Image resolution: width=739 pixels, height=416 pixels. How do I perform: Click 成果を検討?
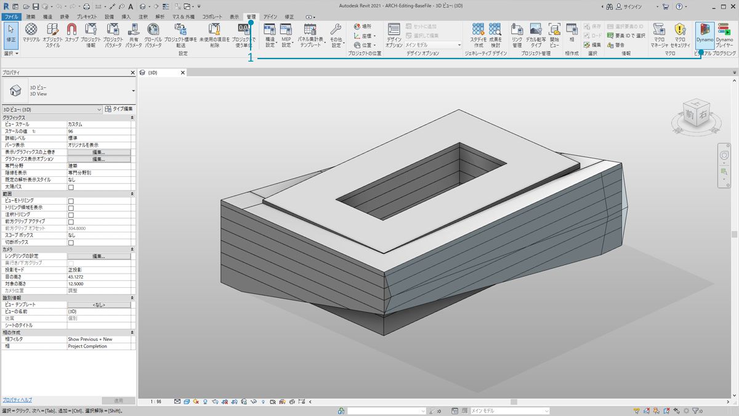[495, 35]
